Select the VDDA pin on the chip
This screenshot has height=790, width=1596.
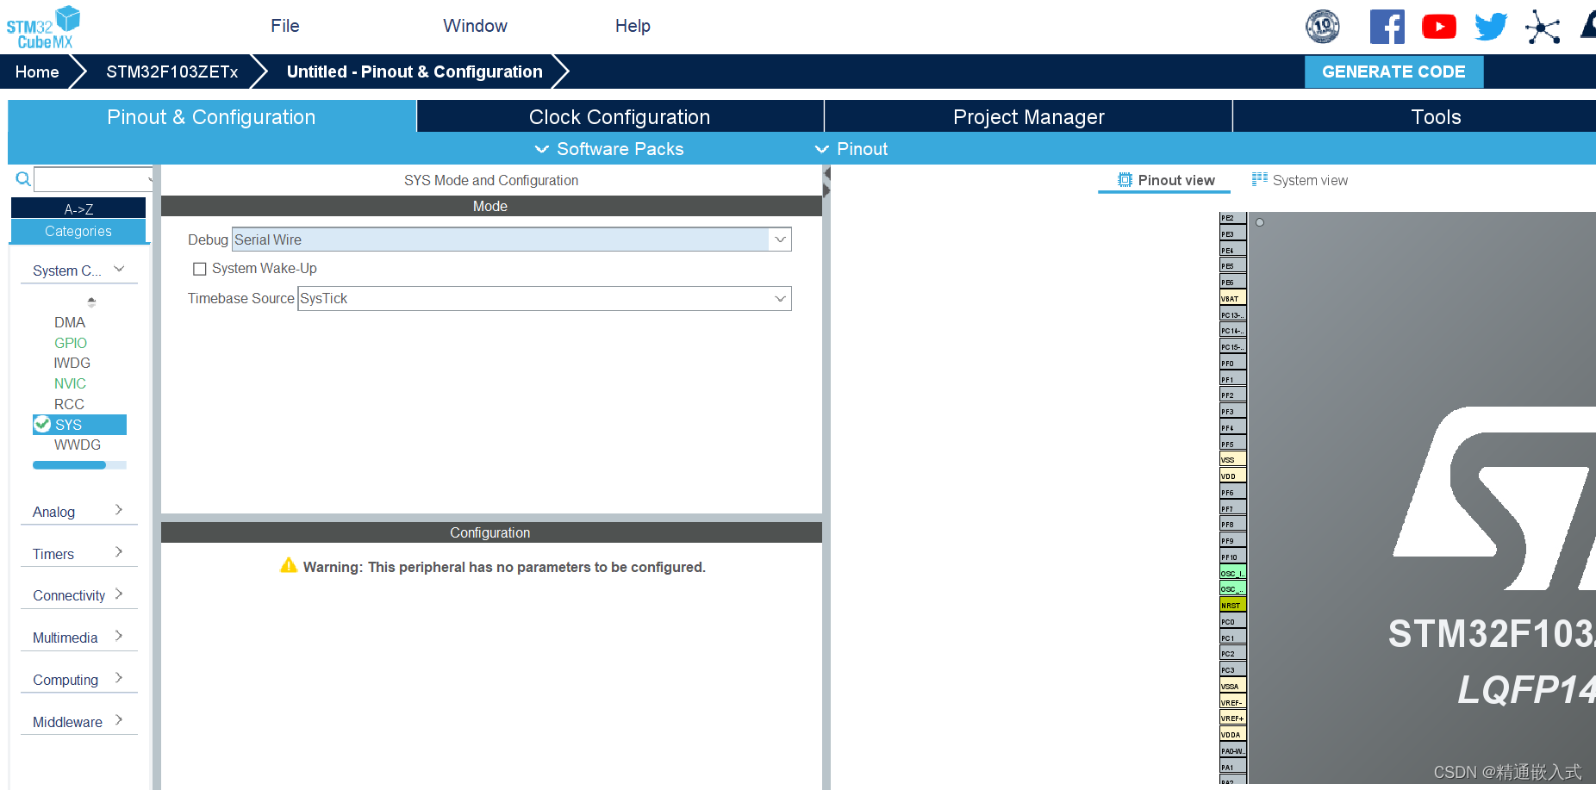tap(1232, 734)
